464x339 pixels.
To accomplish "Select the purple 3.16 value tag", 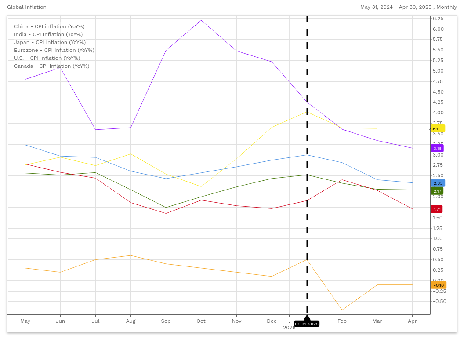I will click(x=437, y=149).
